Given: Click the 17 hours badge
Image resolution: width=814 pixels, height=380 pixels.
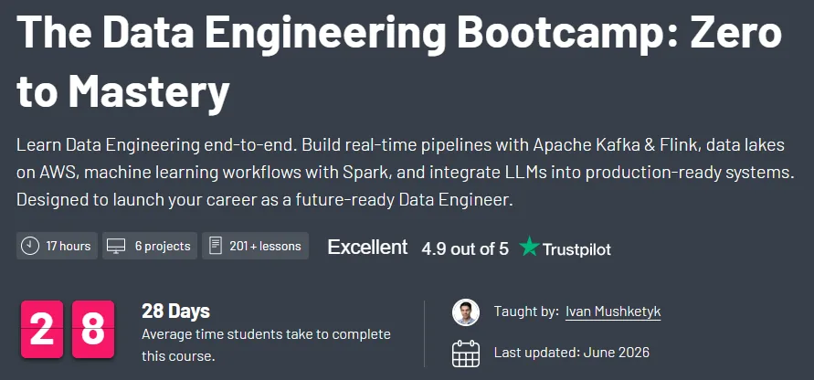Looking at the screenshot, I should click(58, 246).
